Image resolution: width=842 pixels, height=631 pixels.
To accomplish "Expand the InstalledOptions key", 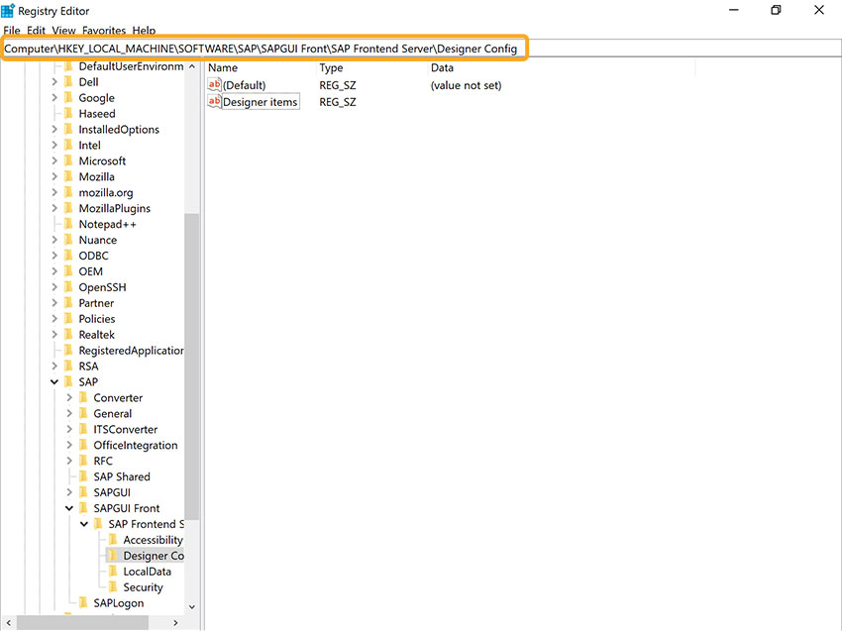I will tap(54, 130).
